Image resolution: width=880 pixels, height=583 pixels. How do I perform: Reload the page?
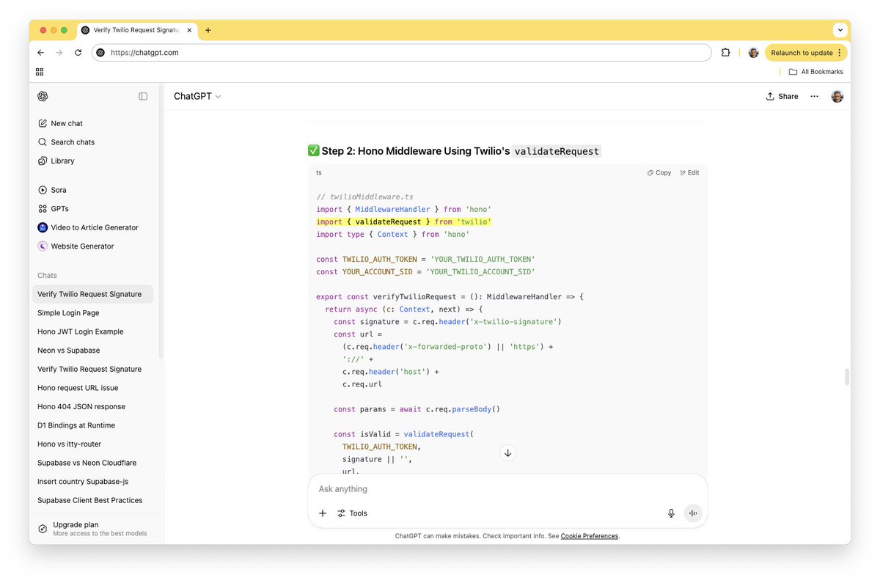click(78, 53)
